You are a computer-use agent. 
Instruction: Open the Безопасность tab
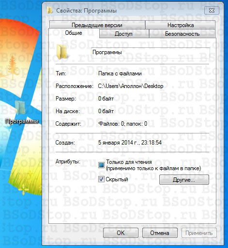tap(182, 34)
